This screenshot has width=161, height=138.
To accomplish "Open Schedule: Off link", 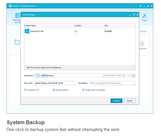I will click(33, 90).
